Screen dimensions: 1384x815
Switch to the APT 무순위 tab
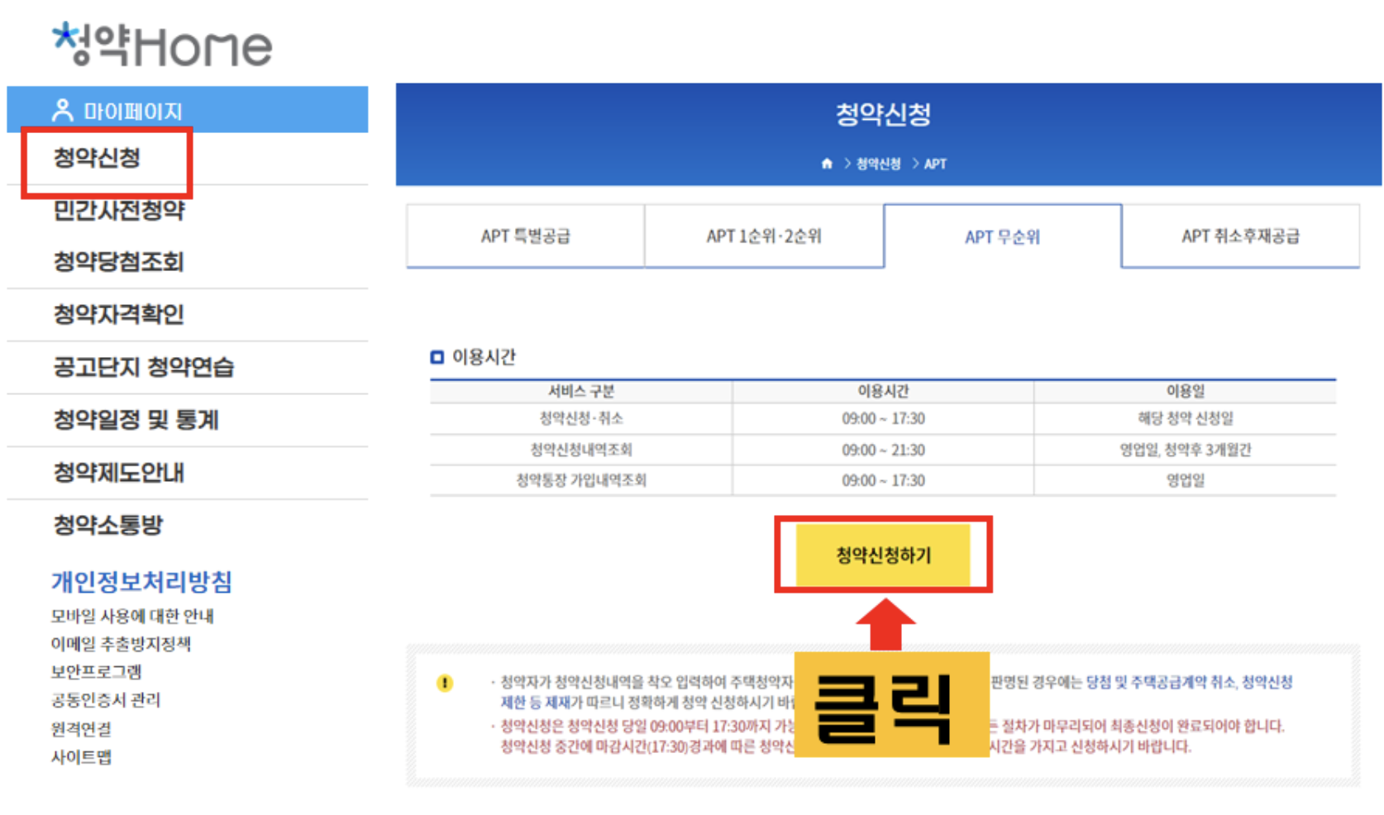pyautogui.click(x=1001, y=236)
